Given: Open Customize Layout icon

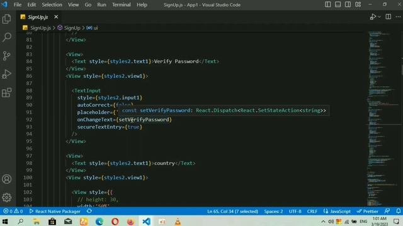Looking at the screenshot, I should (358, 4).
